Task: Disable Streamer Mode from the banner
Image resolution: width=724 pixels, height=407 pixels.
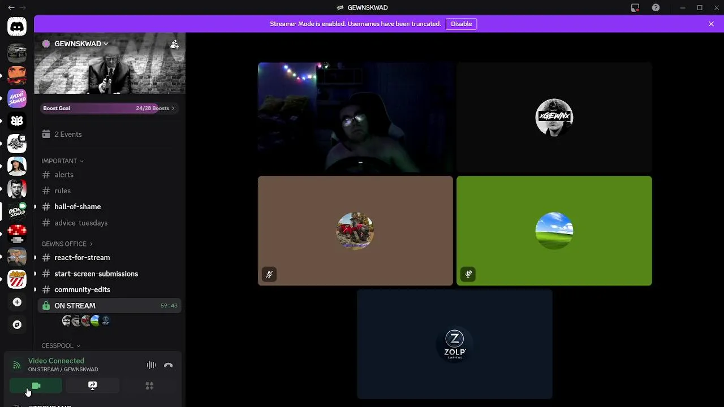Action: (x=461, y=24)
